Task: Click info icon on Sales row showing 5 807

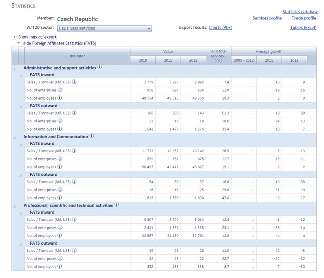Action: (74, 219)
